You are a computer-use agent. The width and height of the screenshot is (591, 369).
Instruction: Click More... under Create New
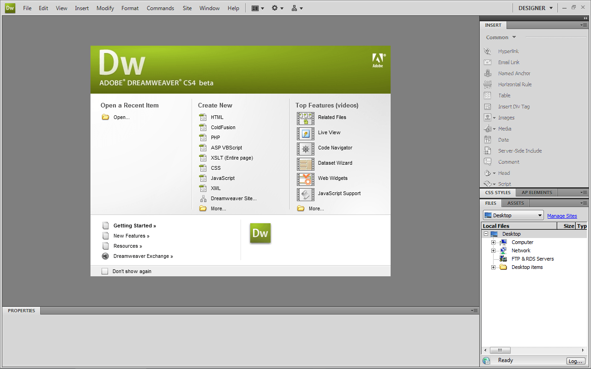tap(218, 208)
